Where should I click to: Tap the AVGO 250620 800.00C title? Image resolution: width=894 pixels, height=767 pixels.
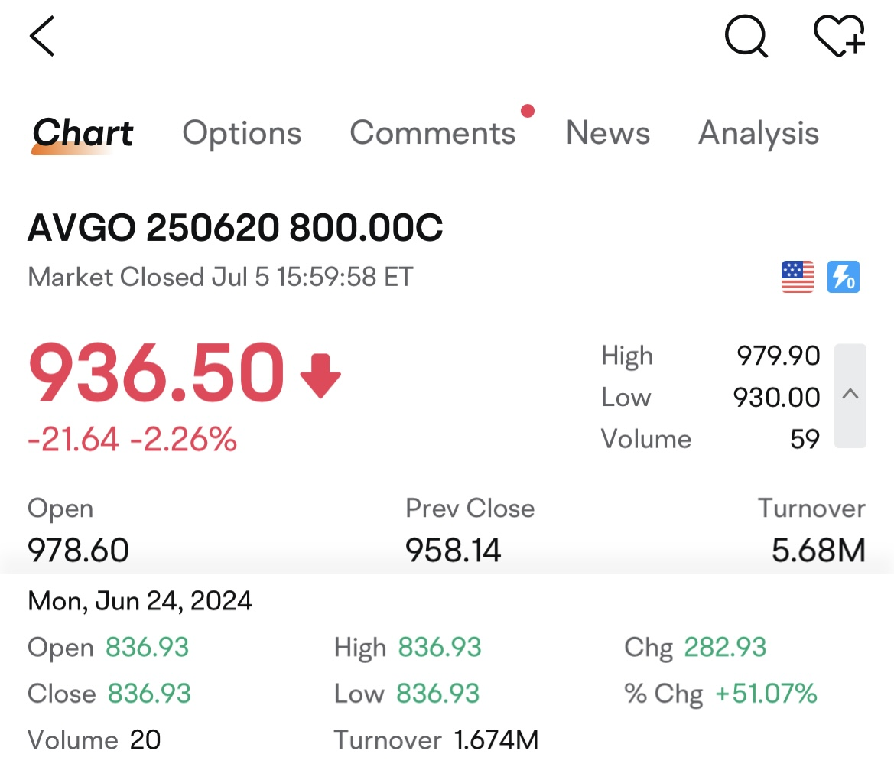(x=236, y=228)
